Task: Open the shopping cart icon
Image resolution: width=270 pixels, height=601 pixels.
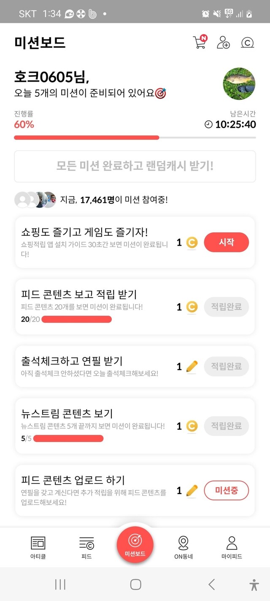Action: click(199, 42)
